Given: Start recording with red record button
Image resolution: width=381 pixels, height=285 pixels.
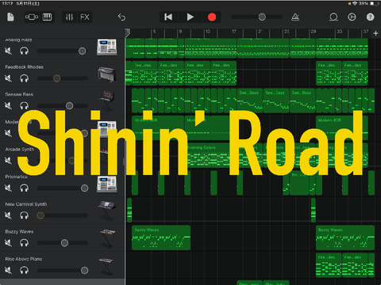Looking at the screenshot, I should click(x=212, y=17).
